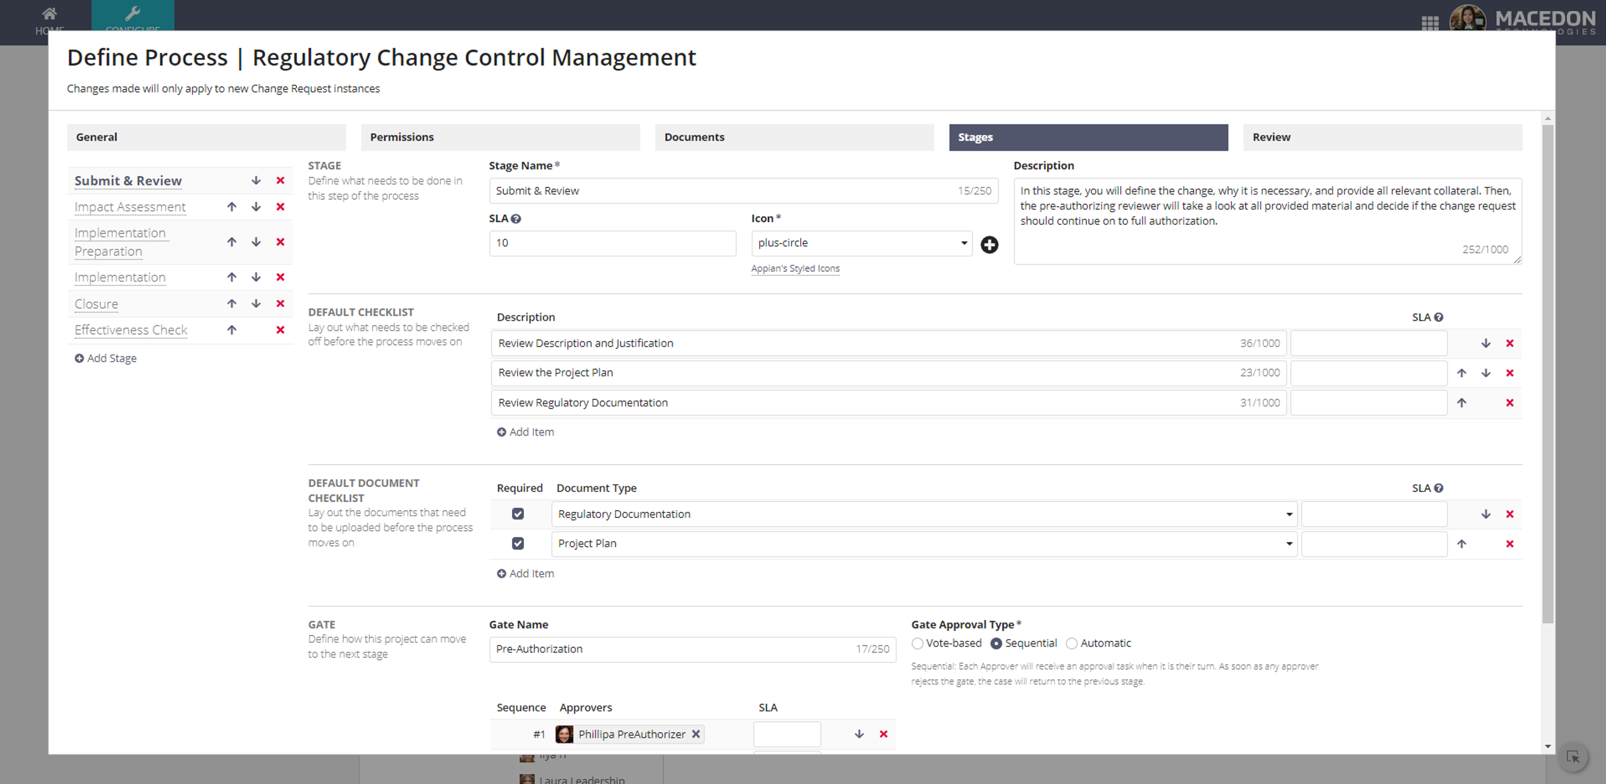Delete the Implementation stage
This screenshot has width=1606, height=784.
(281, 277)
